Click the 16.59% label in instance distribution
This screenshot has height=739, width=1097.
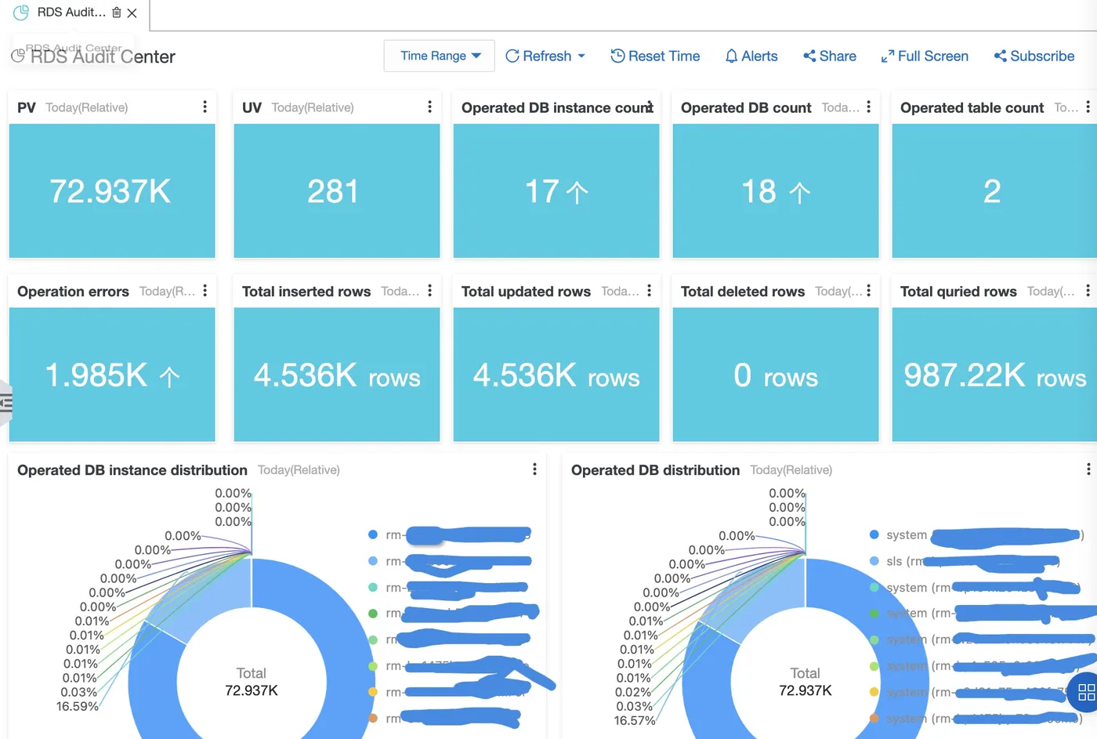pyautogui.click(x=78, y=706)
